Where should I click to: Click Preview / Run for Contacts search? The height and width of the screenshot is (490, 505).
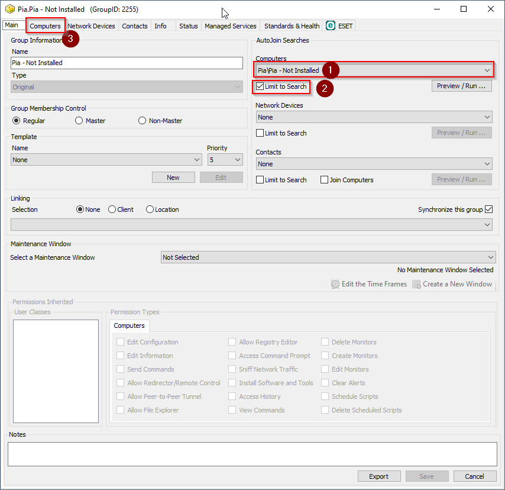point(461,179)
